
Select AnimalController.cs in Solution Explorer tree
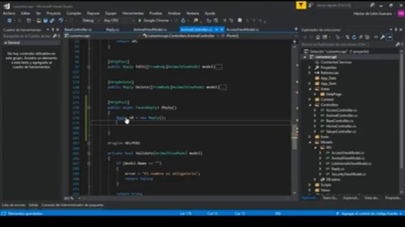[342, 115]
